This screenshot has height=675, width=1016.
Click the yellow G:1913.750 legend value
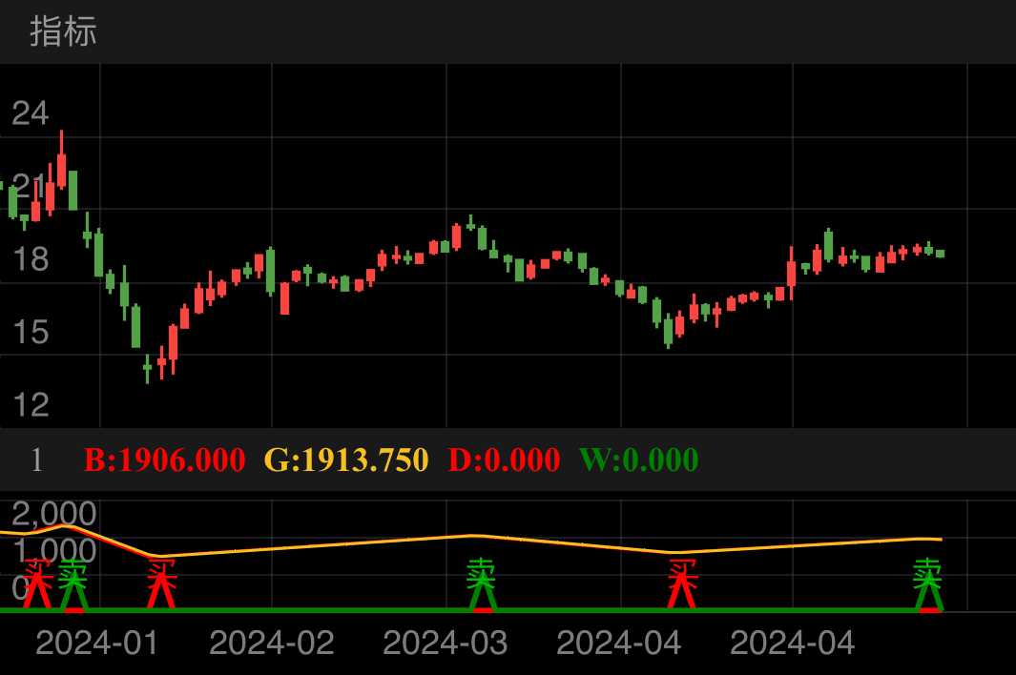pos(345,460)
